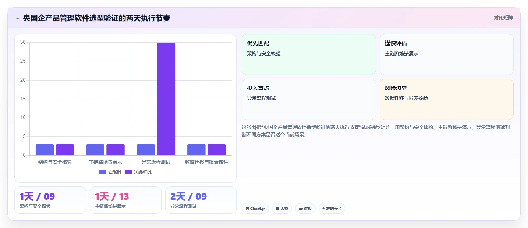The image size is (528, 228).
Task: Open the 优先匹配 card
Action: click(309, 54)
